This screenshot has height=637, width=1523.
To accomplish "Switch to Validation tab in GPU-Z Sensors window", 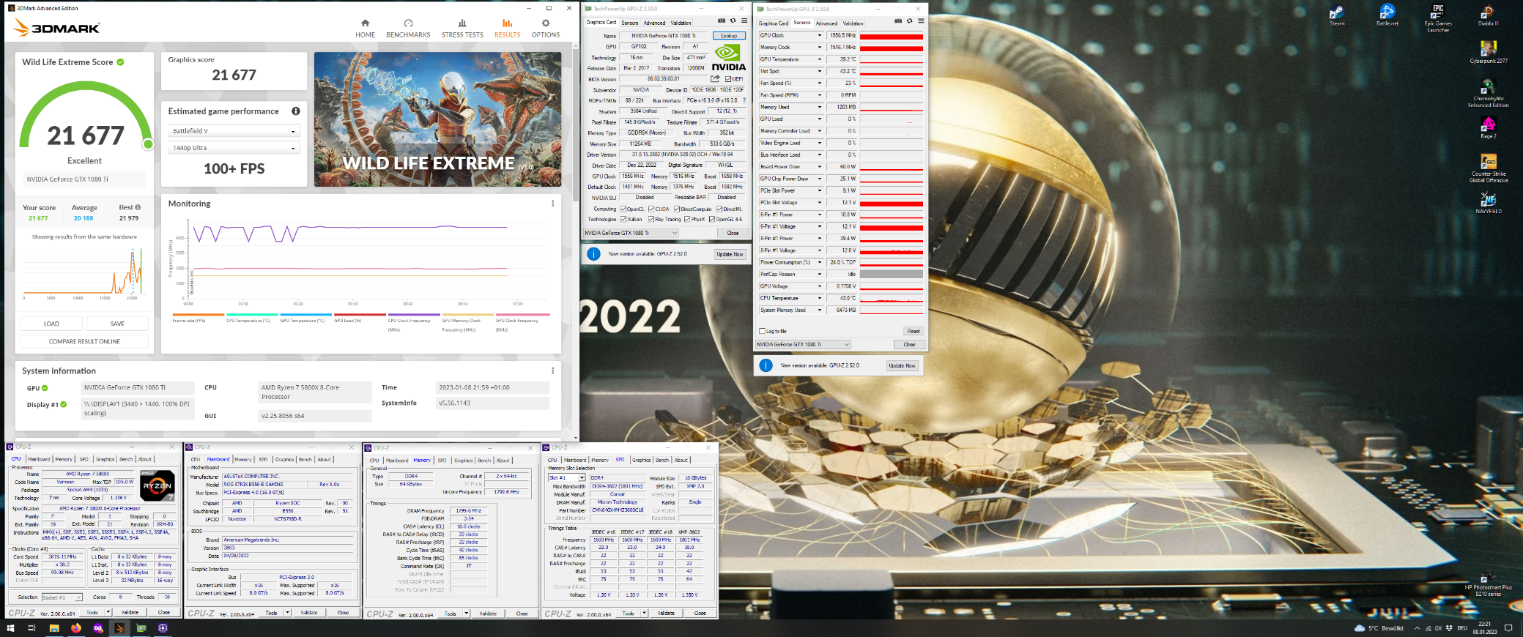I will 853,23.
